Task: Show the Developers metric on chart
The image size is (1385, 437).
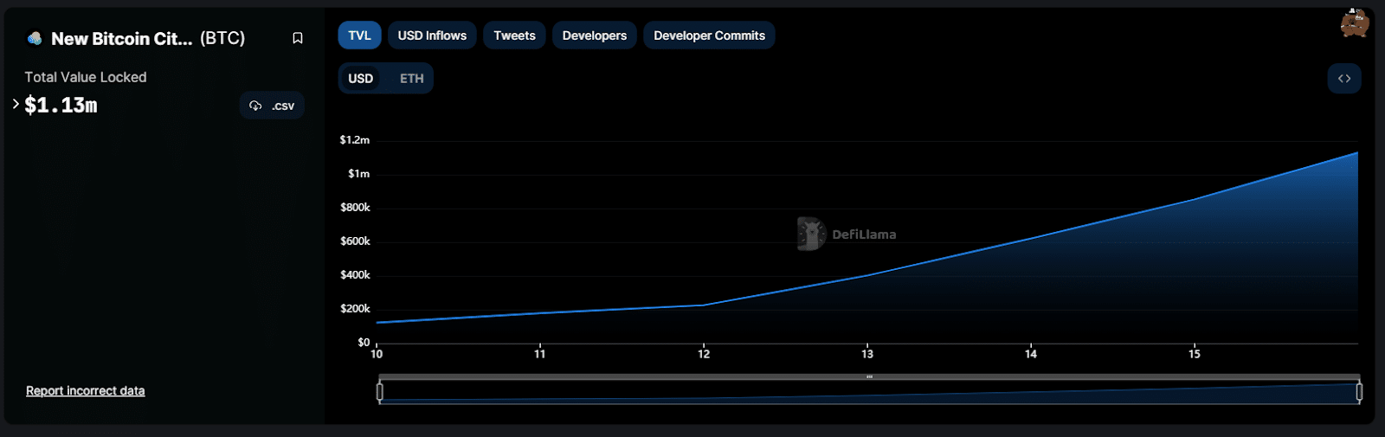Action: [594, 35]
